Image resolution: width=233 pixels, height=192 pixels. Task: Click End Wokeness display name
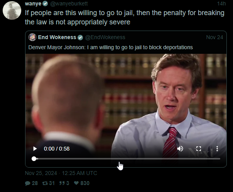coord(57,37)
